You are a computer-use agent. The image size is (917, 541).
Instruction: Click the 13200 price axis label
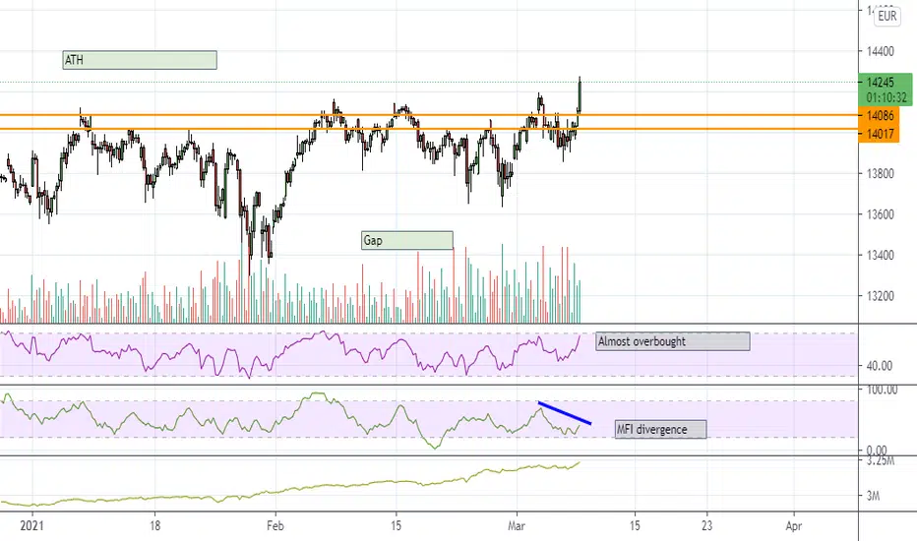pyautogui.click(x=881, y=296)
